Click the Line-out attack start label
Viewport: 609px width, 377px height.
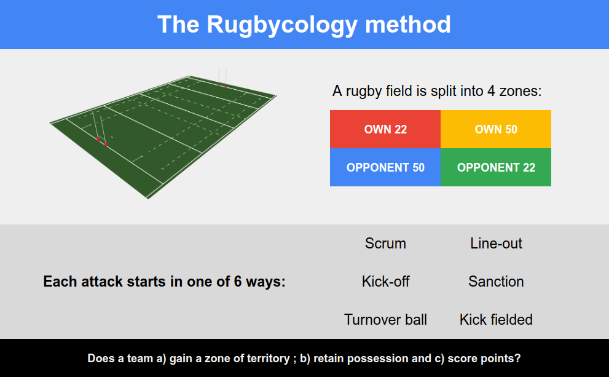496,244
